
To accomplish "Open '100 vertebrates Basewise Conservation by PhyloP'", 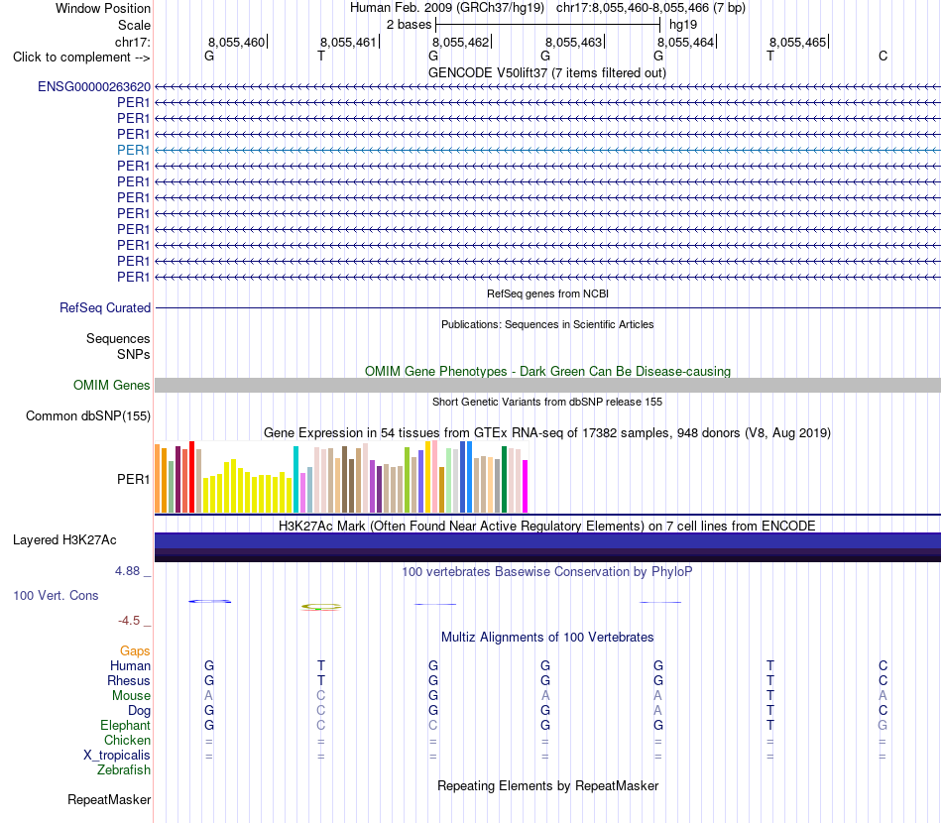I will point(547,571).
